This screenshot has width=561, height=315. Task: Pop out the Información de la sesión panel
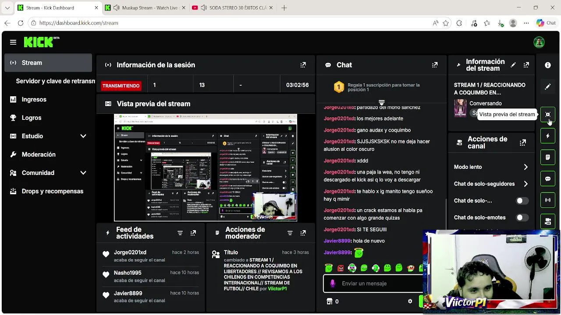click(x=303, y=65)
